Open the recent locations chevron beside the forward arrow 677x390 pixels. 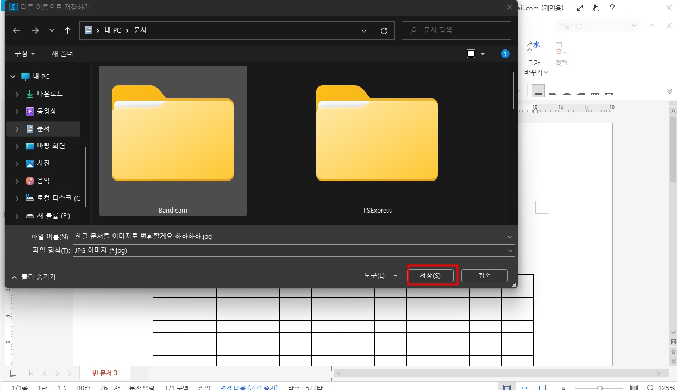[x=52, y=30]
